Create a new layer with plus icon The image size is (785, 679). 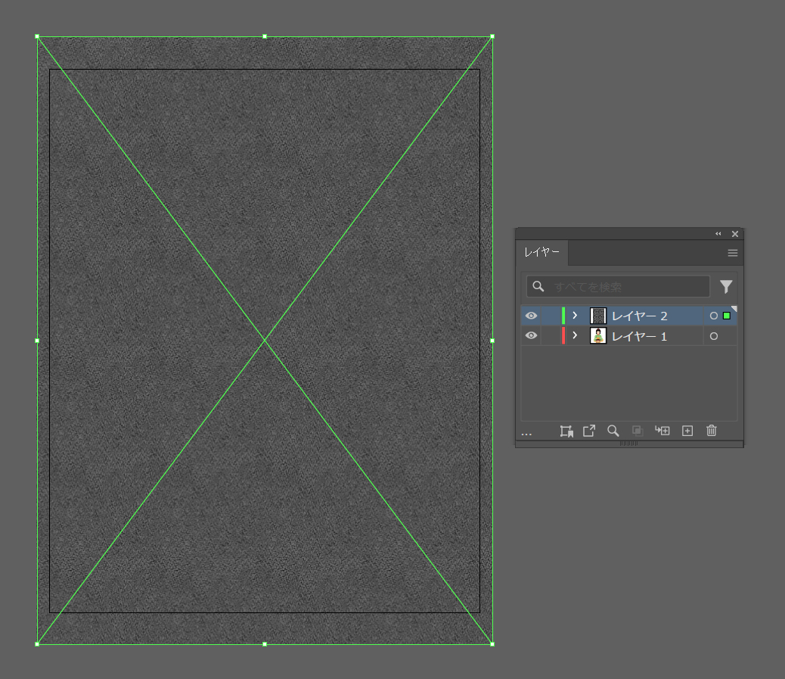point(687,431)
